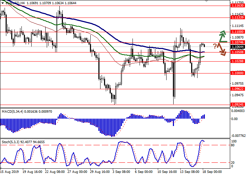Click the green upward arrow icon
The width and height of the screenshot is (246, 175).
(x=222, y=36)
